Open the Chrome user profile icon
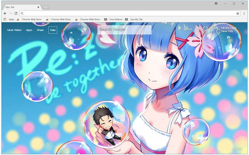This screenshot has height=155, width=249. (x=216, y=3)
